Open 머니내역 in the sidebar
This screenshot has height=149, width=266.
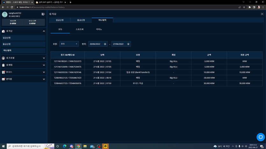(23, 50)
